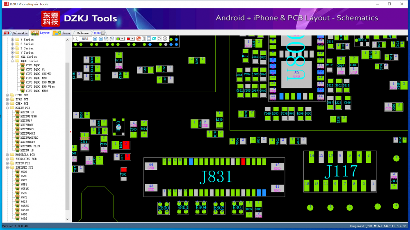The height and width of the screenshot is (230, 410).
Task: Open the red color dropdown
Action: pyautogui.click(x=132, y=39)
